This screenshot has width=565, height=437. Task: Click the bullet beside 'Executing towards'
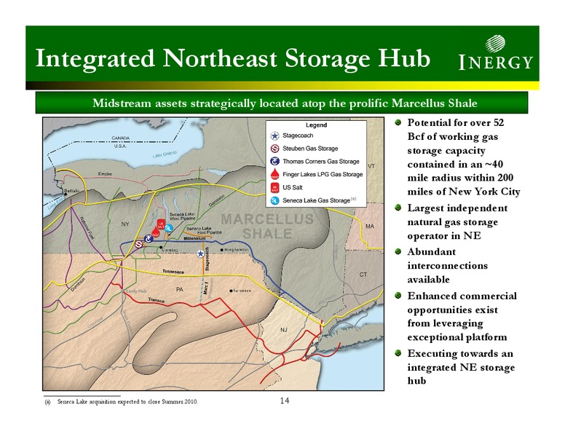coord(398,353)
